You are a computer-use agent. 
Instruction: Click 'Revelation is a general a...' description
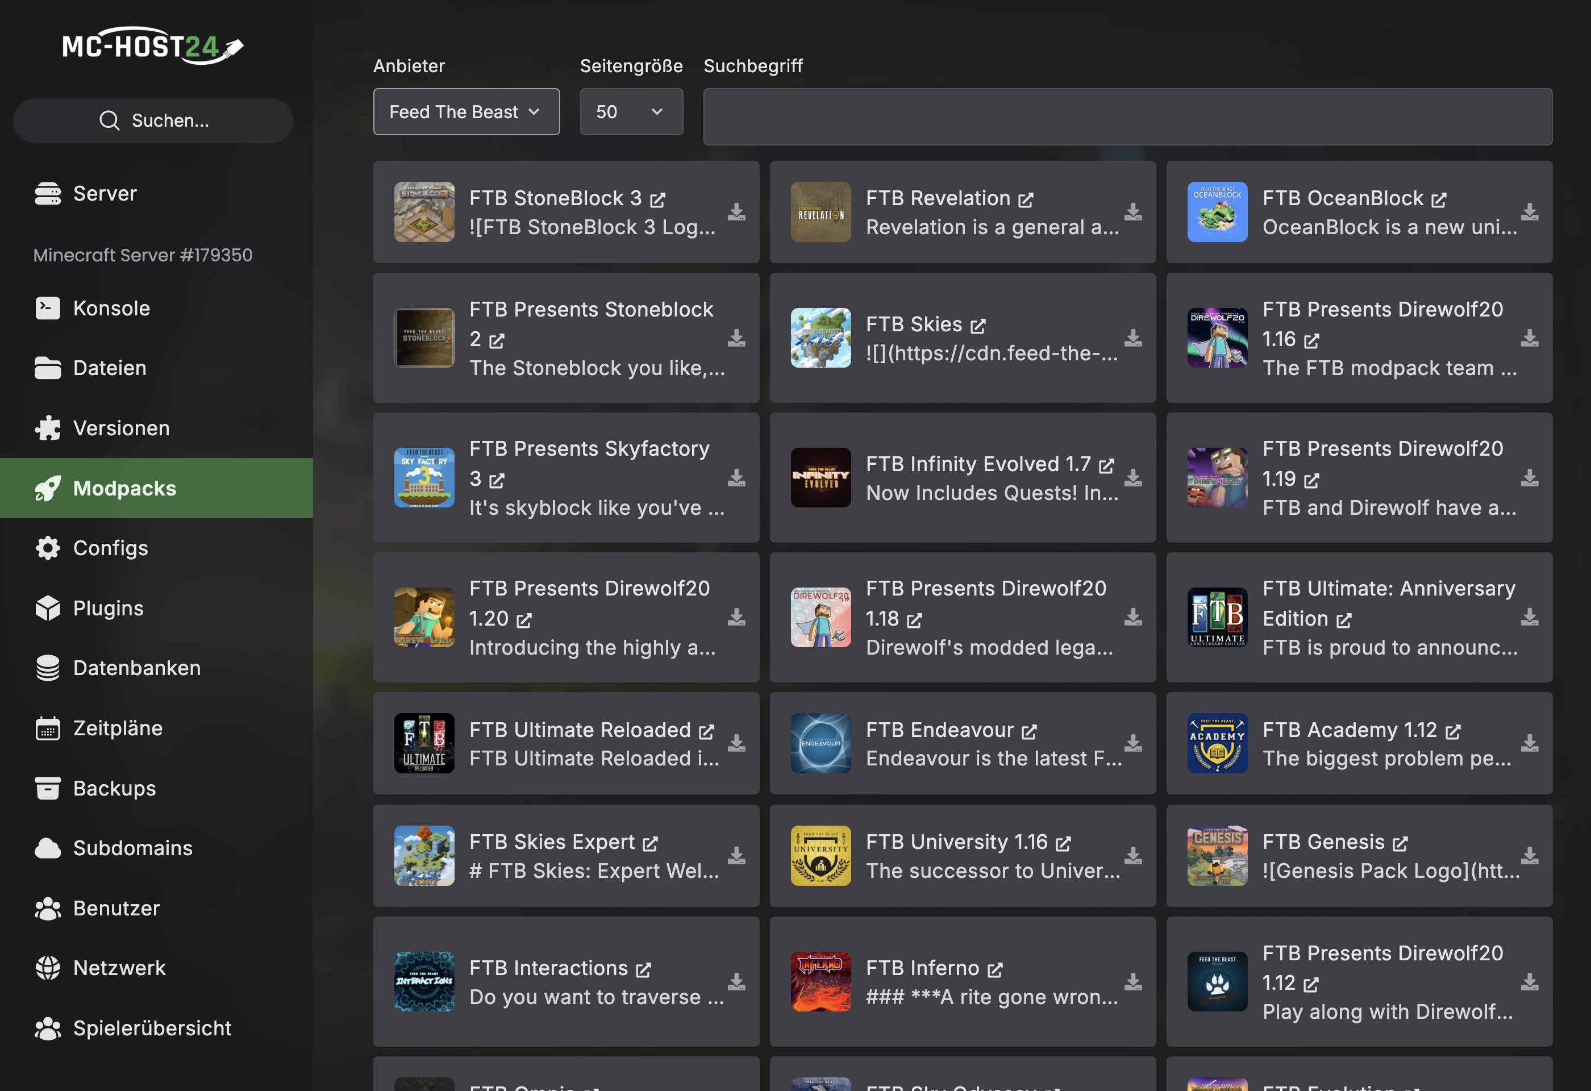point(992,227)
